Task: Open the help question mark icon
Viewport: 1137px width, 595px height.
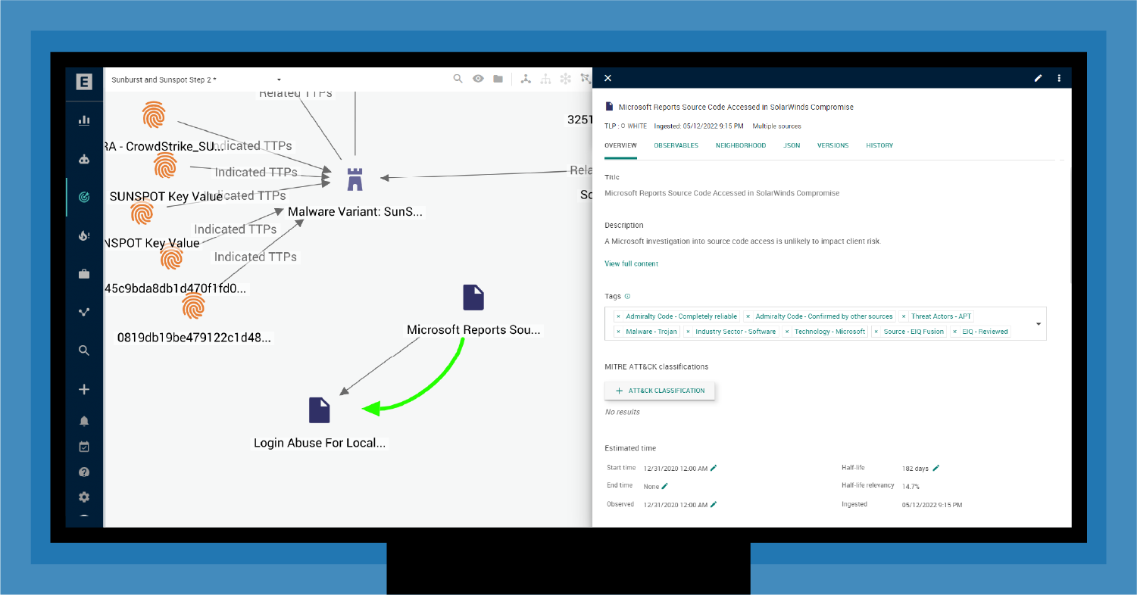Action: tap(84, 472)
